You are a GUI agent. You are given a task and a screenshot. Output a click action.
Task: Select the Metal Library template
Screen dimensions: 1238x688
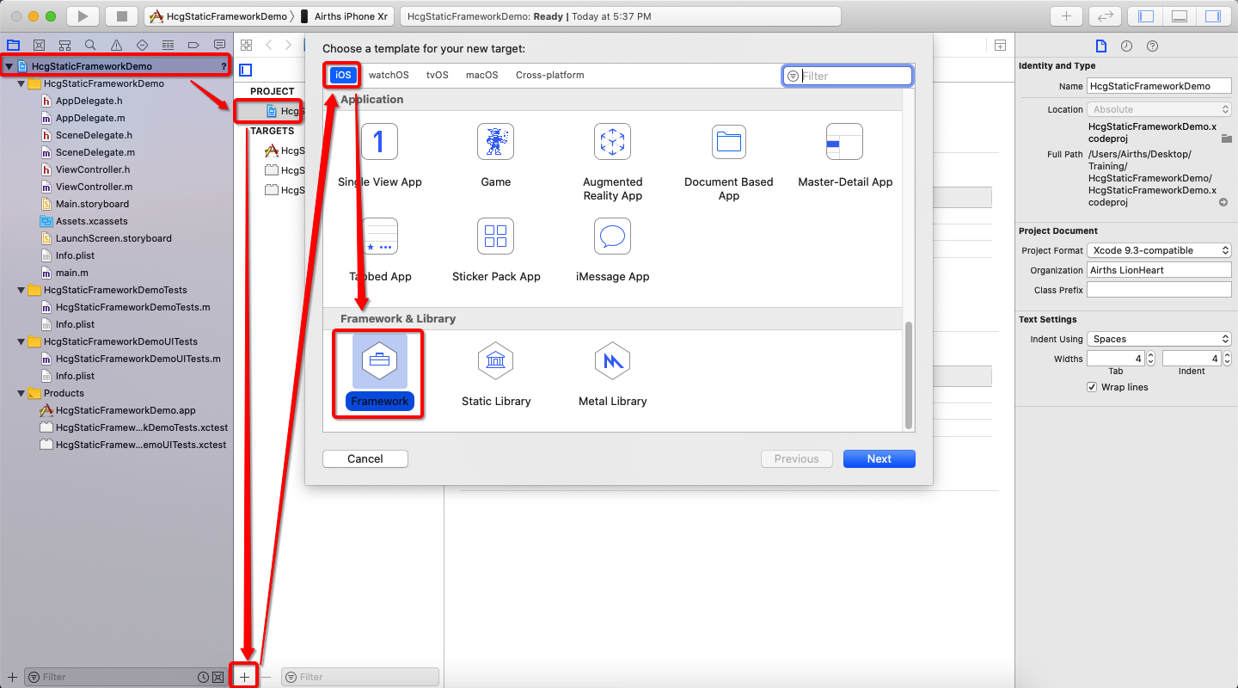pyautogui.click(x=612, y=370)
